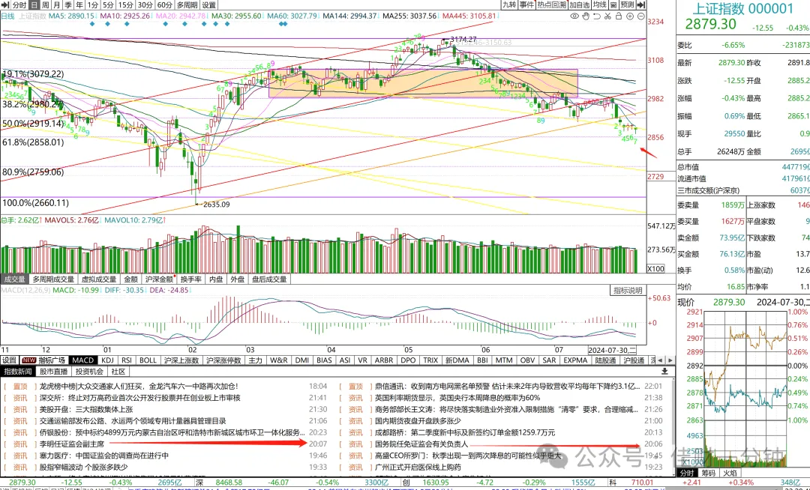Select the 季 quarterly period
810x490 pixels.
click(x=68, y=4)
